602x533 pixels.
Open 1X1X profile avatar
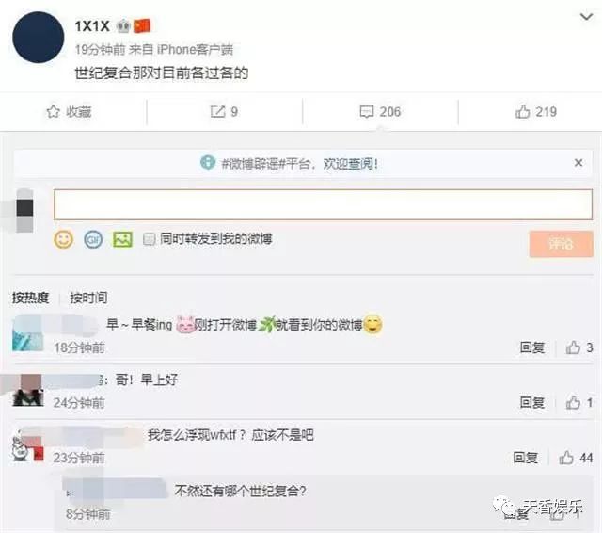(x=38, y=38)
